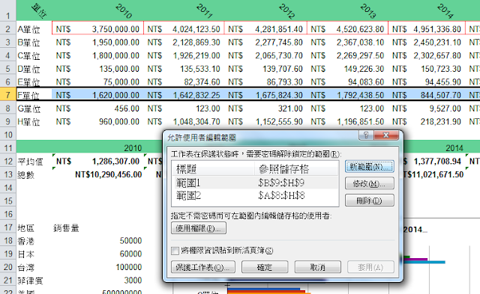
Task: Click 銷售量 header cell
Action: tap(66, 228)
